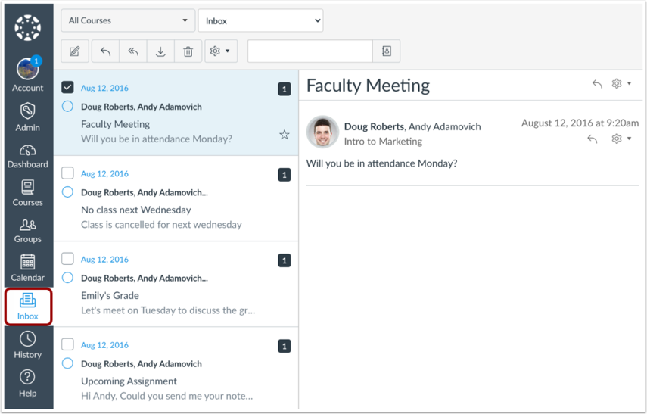The width and height of the screenshot is (647, 414).
Task: Click the notification badge on Account avatar
Action: (x=36, y=61)
